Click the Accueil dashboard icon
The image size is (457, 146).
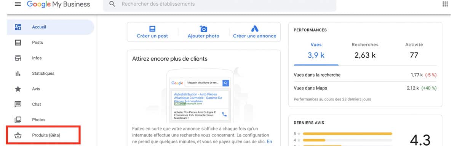[18, 27]
